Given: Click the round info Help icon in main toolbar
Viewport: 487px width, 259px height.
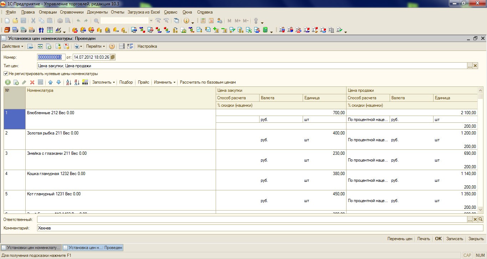Looking at the screenshot, I should pyautogui.click(x=186, y=21).
